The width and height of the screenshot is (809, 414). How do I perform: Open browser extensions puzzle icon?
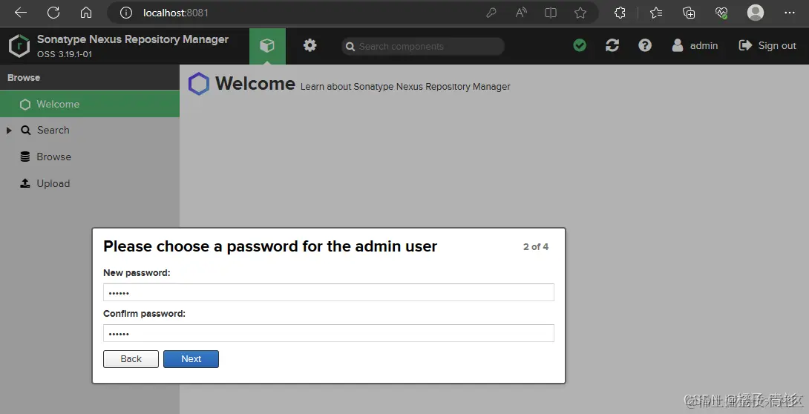tap(620, 13)
